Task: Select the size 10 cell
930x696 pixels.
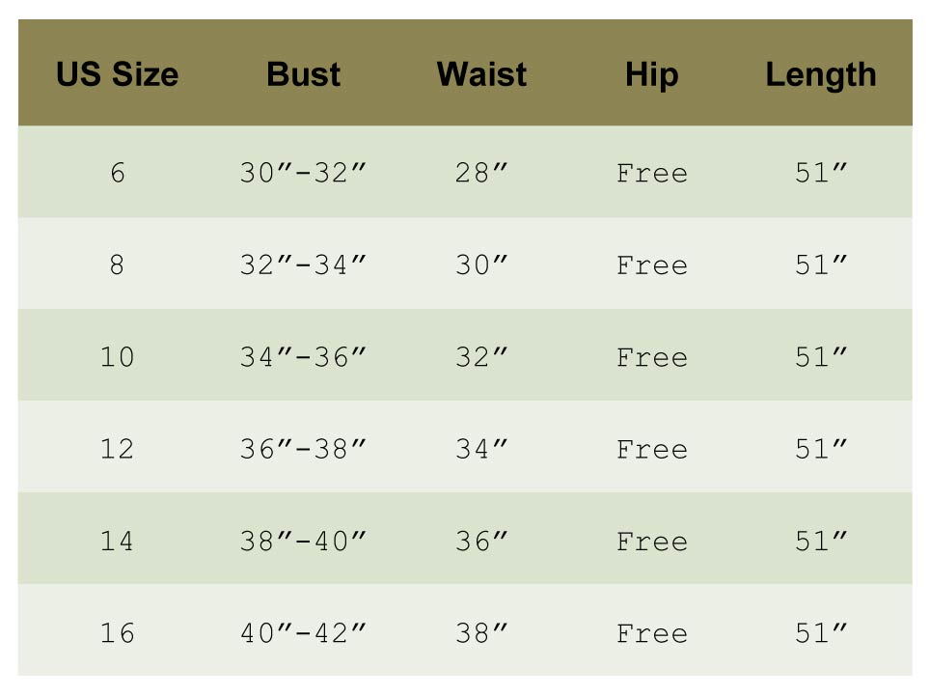Action: tap(117, 357)
